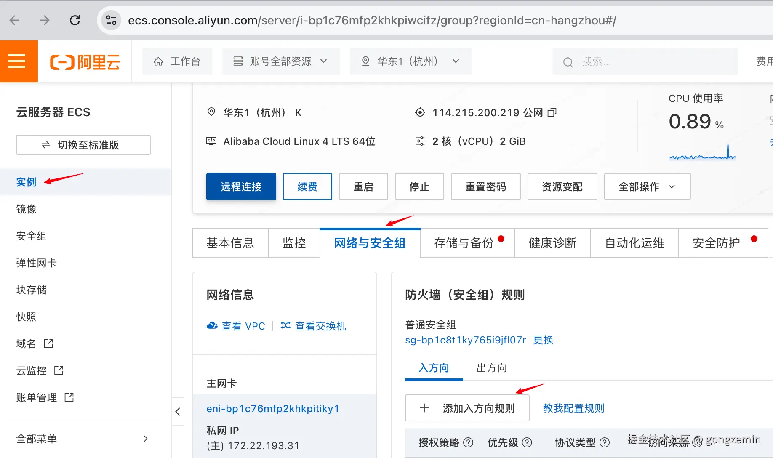Click the 重置密码 button
Viewport: 773px width, 458px height.
(486, 186)
